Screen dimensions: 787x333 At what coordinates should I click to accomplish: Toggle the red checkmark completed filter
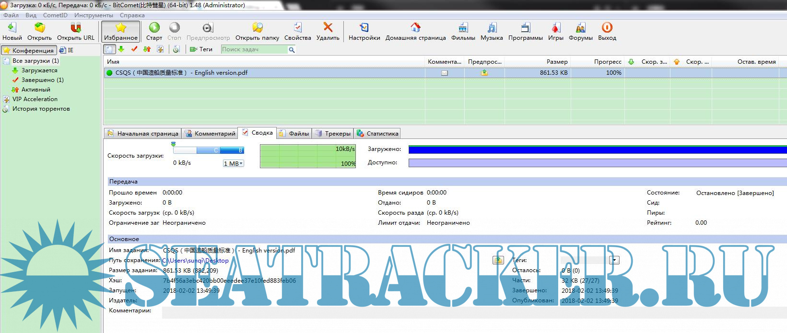click(x=134, y=49)
